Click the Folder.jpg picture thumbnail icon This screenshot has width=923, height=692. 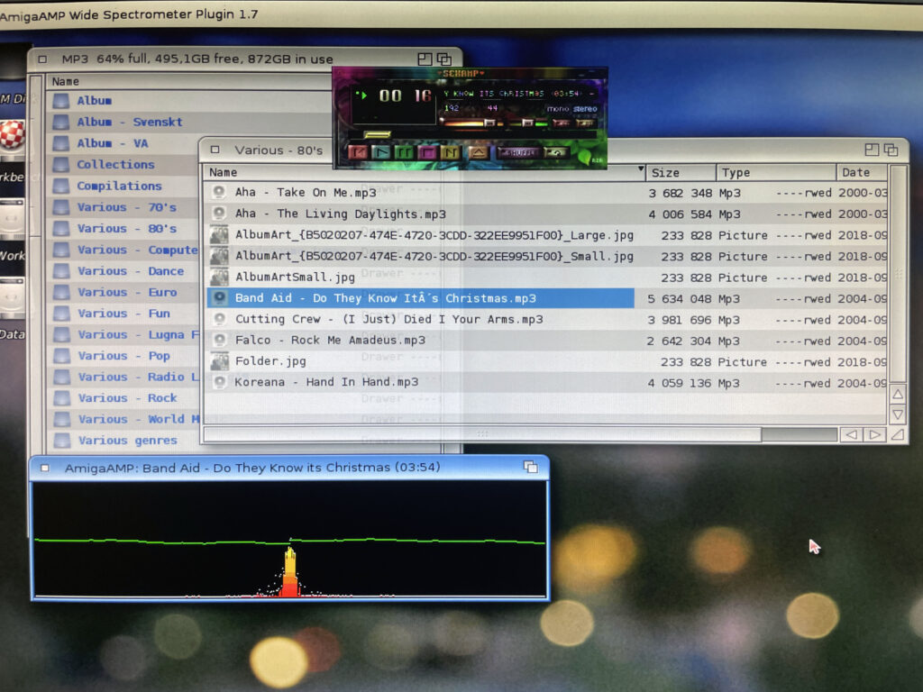[x=219, y=361]
